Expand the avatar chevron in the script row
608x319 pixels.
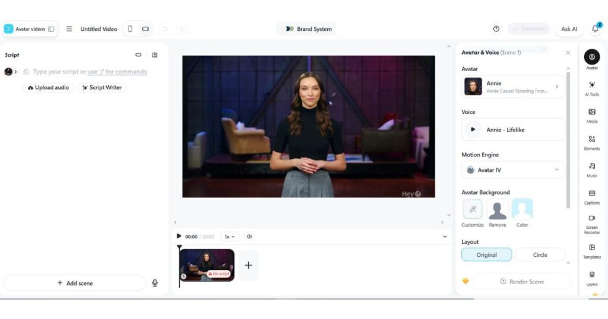tap(15, 72)
